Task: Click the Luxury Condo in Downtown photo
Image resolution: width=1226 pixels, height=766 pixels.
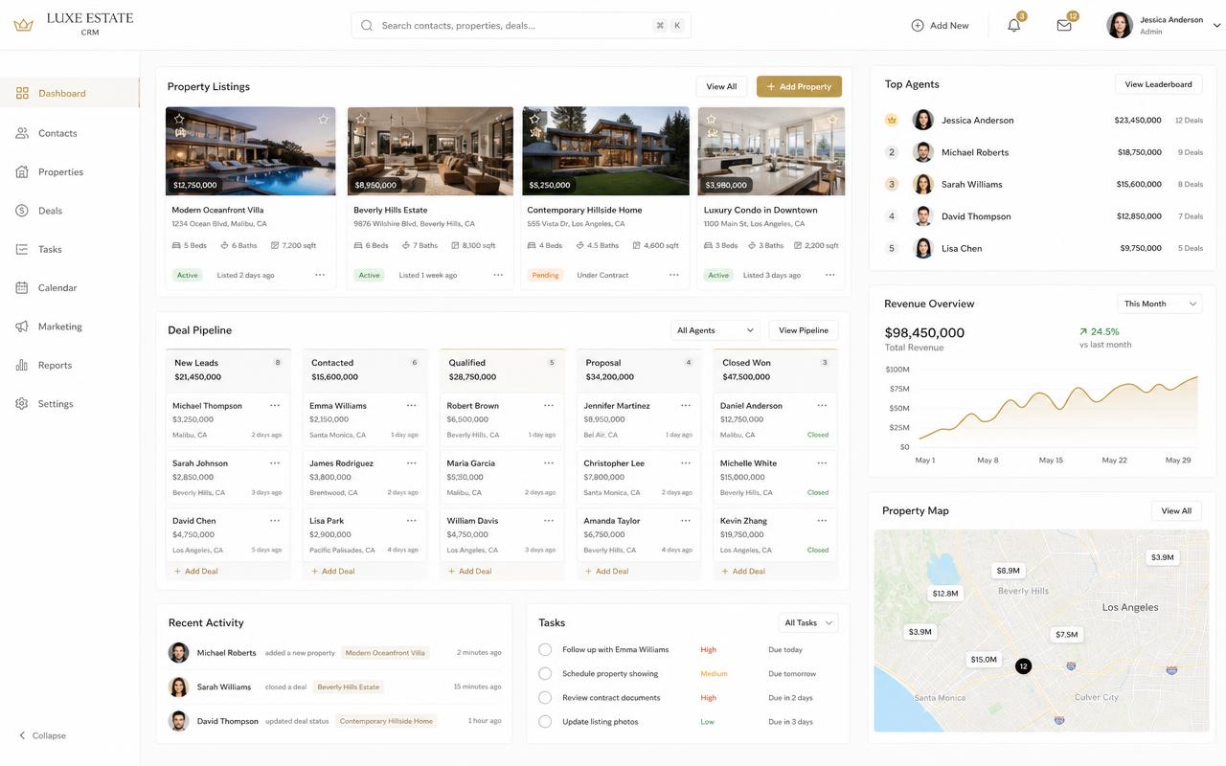Action: pyautogui.click(x=772, y=151)
